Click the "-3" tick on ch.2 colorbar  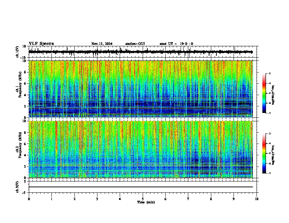point(269,134)
